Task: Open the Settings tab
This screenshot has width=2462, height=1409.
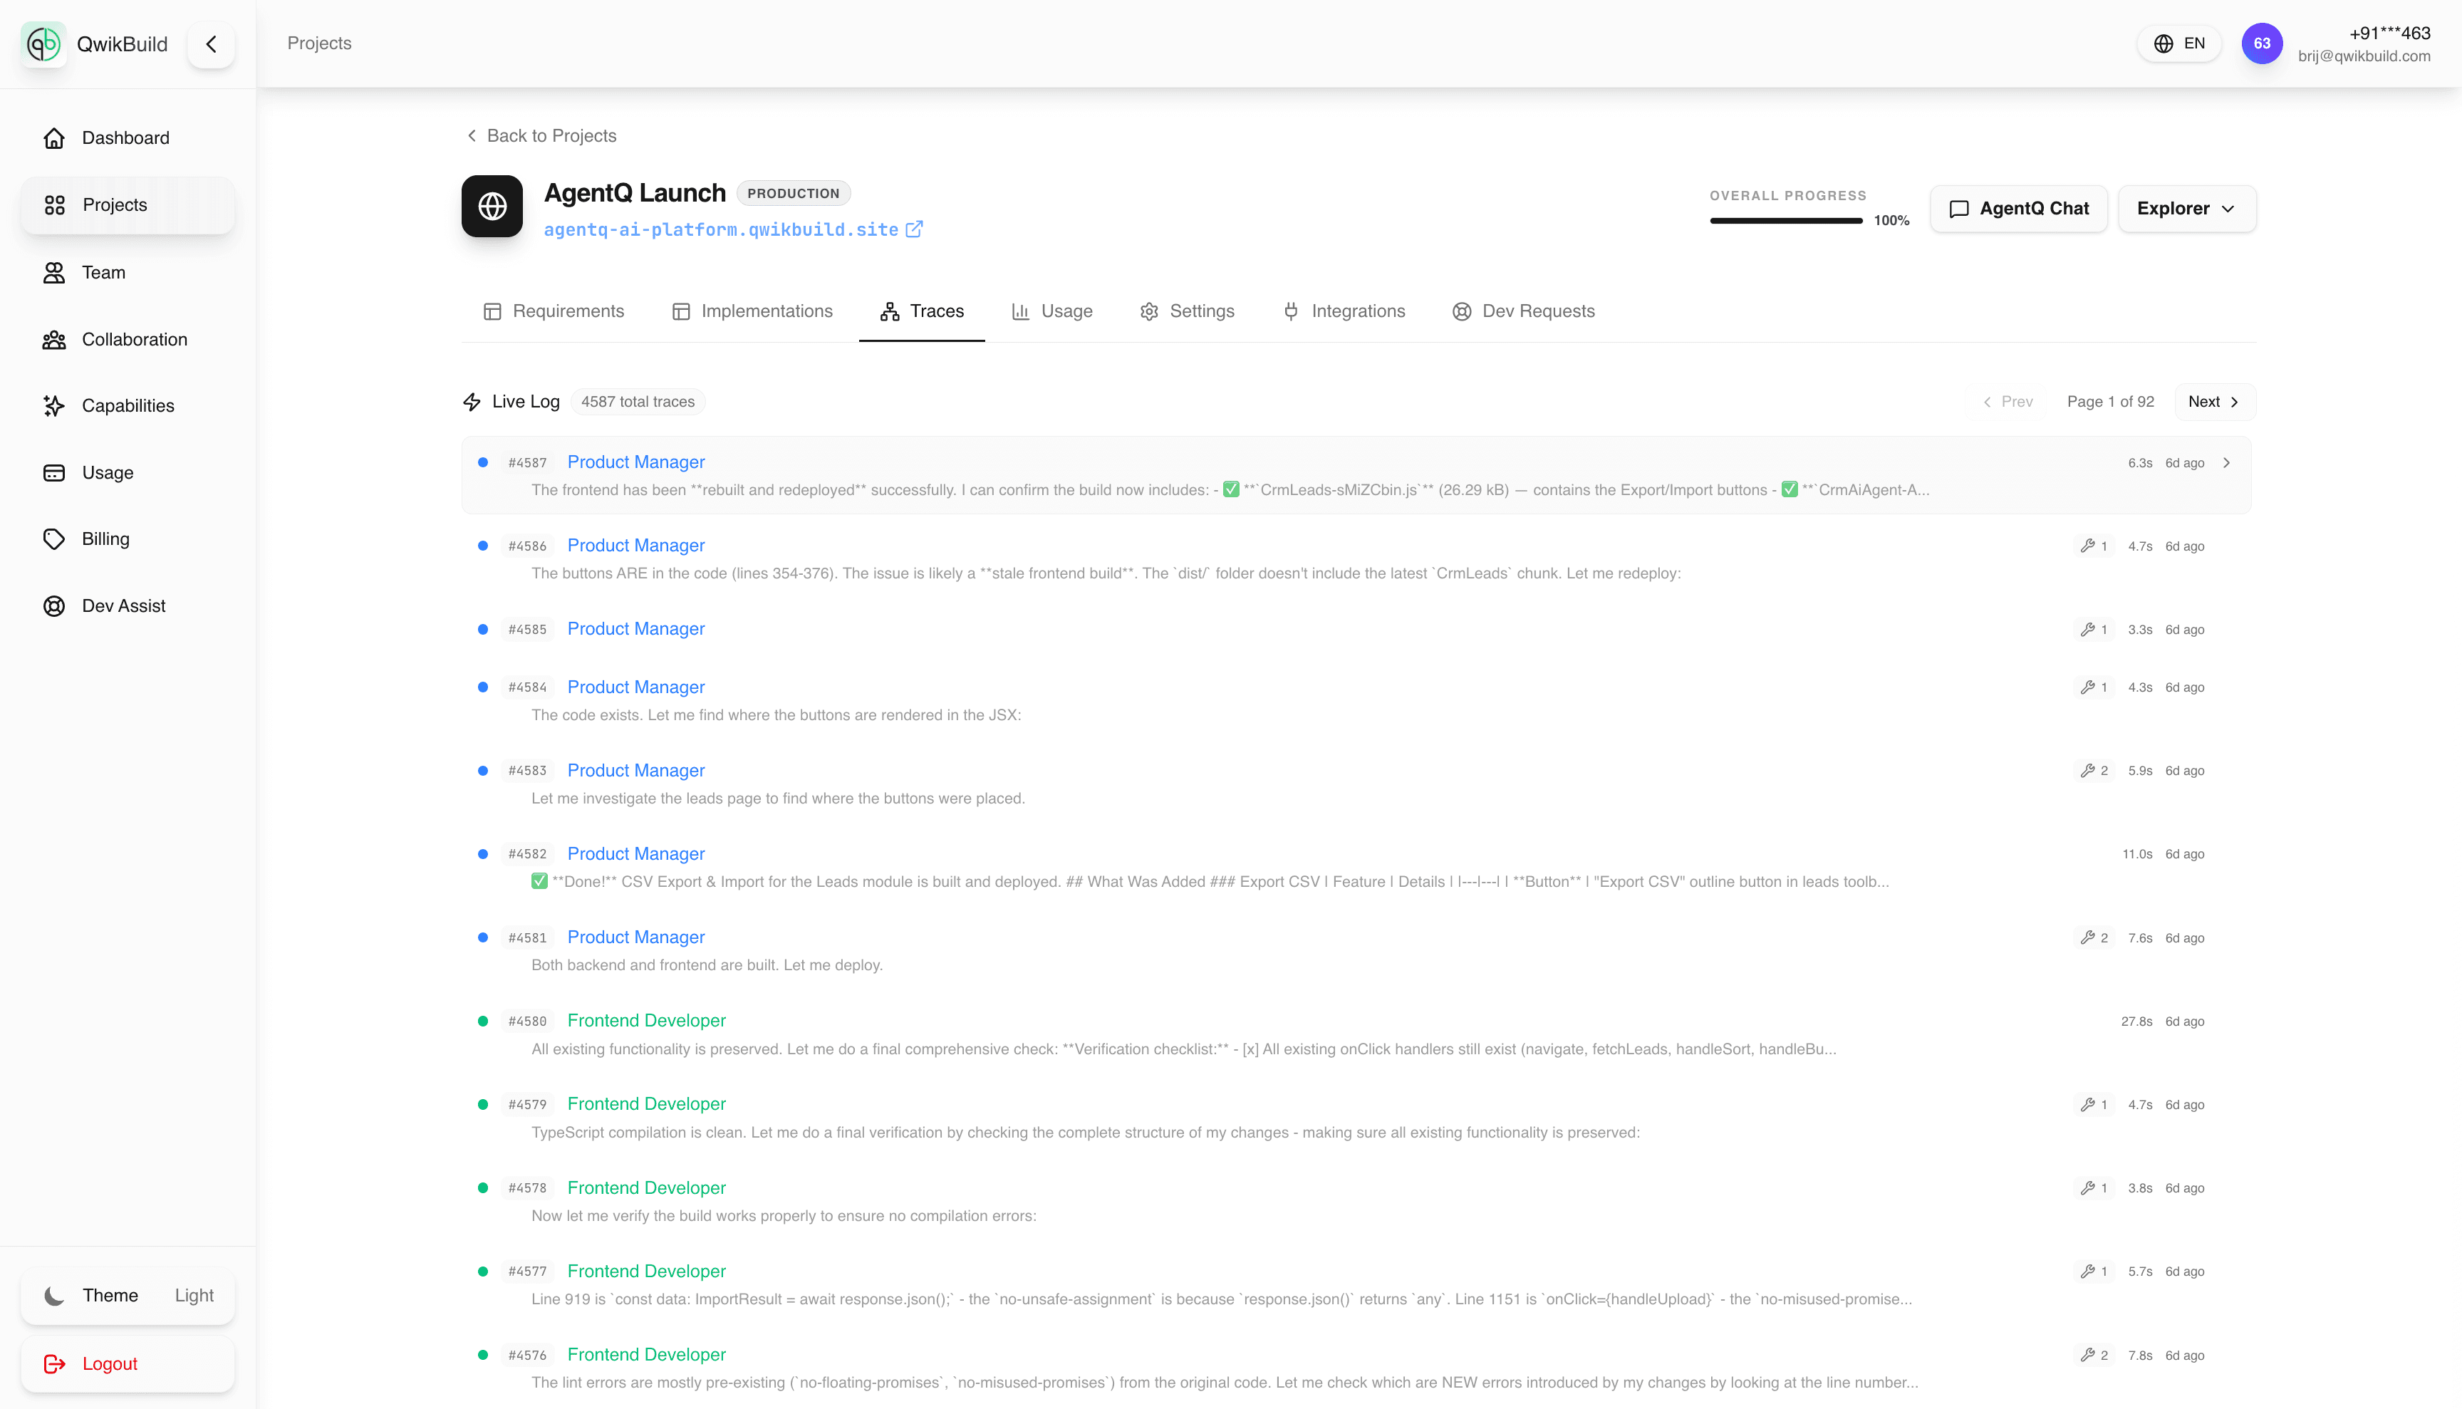Action: pyautogui.click(x=1188, y=311)
